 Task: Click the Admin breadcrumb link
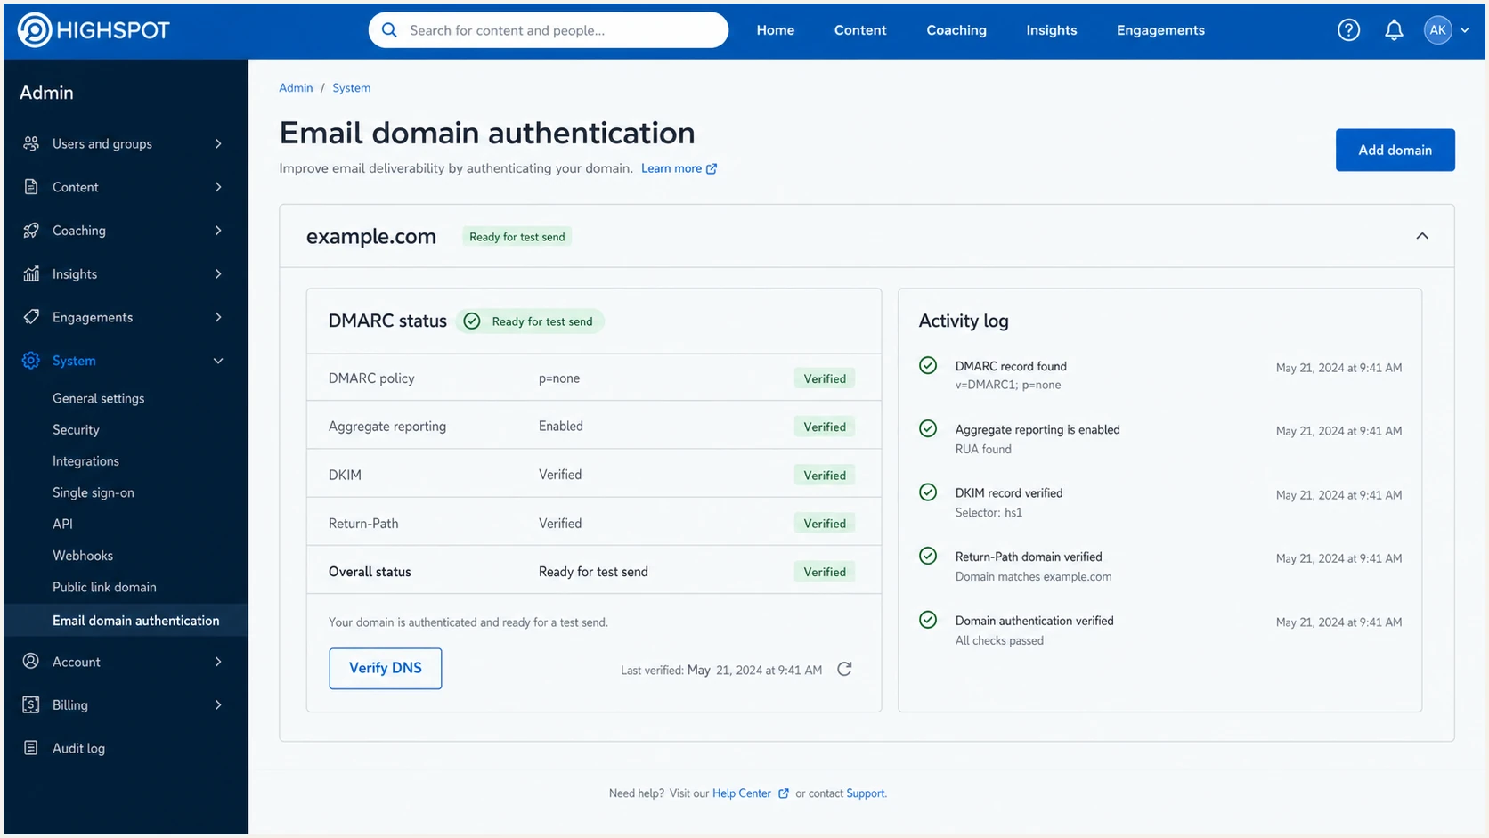pyautogui.click(x=296, y=87)
